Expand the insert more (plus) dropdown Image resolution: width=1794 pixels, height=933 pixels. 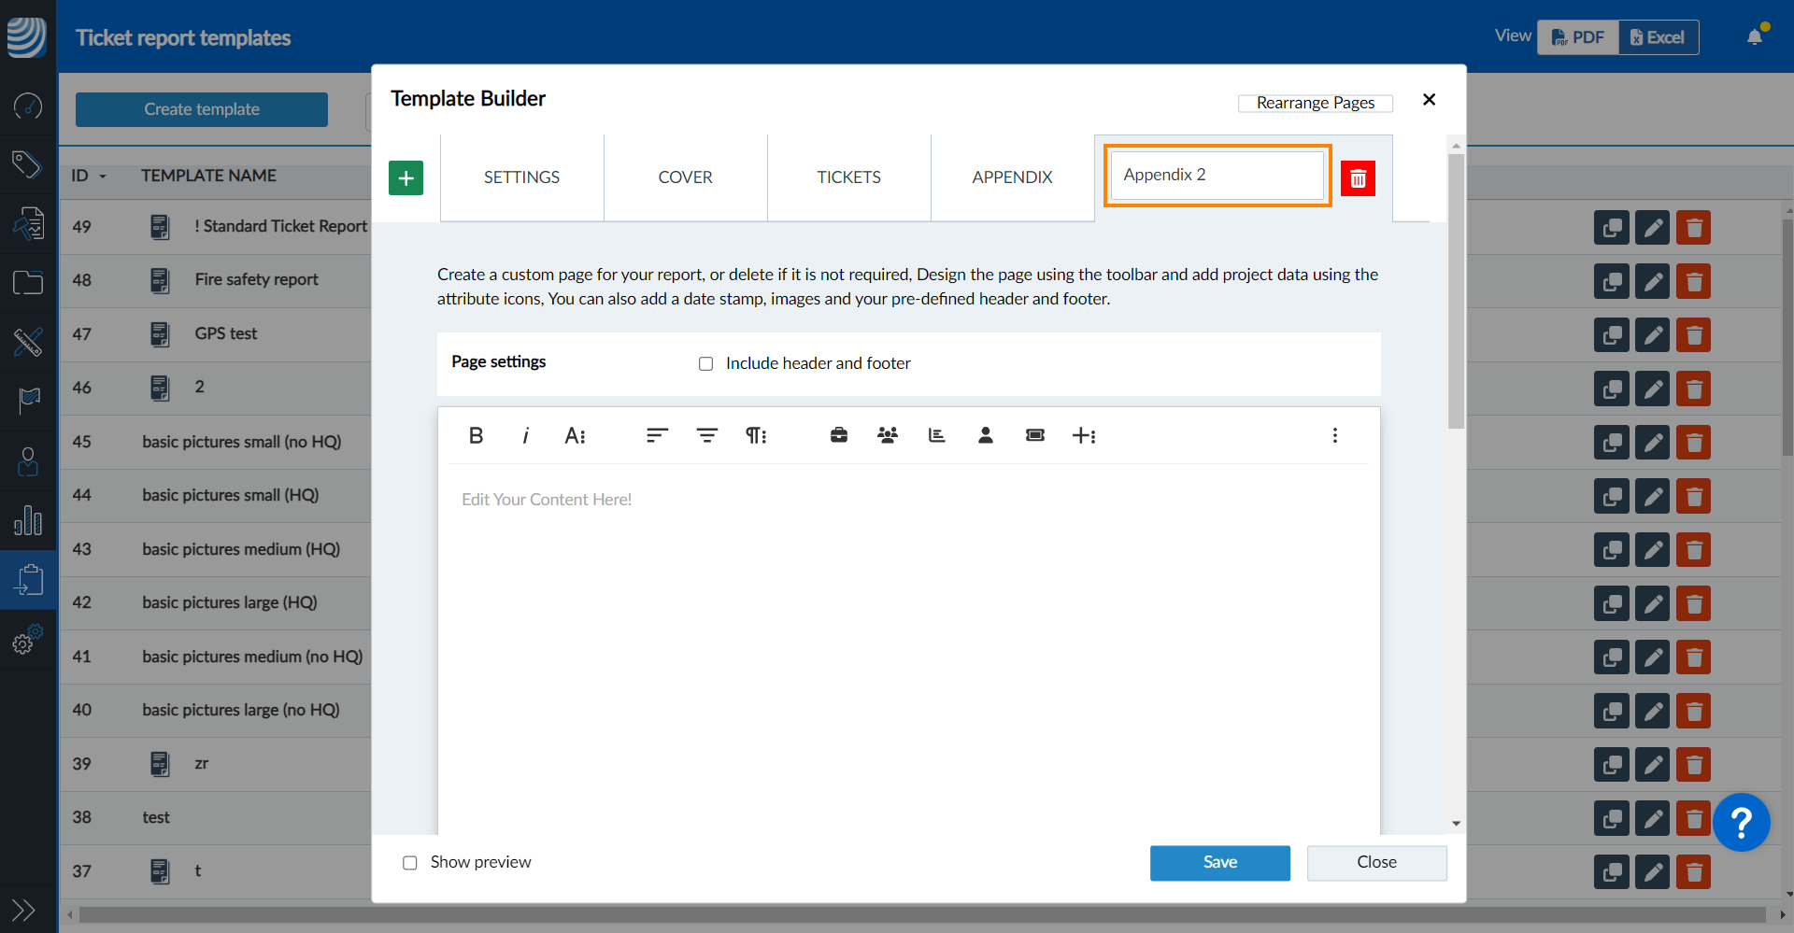pos(1083,435)
